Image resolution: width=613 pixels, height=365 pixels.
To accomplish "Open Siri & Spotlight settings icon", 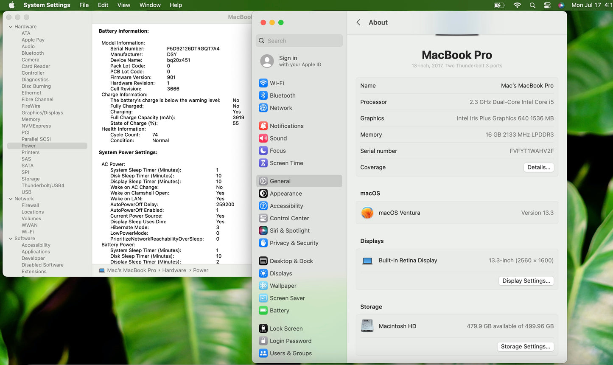I will point(263,230).
